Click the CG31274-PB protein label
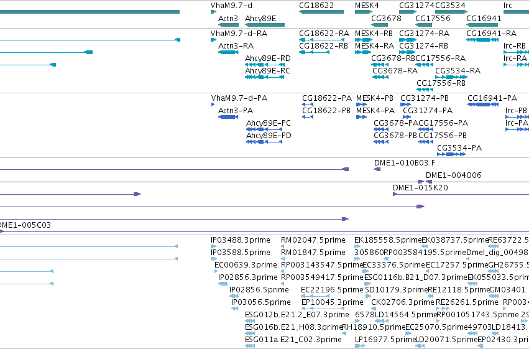Image resolution: width=529 pixels, height=349 pixels. pos(425,98)
